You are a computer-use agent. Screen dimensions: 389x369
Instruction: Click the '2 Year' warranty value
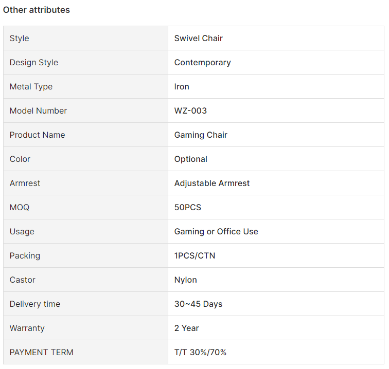(187, 328)
